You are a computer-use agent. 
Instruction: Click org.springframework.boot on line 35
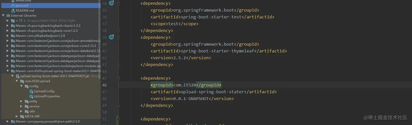204,10
